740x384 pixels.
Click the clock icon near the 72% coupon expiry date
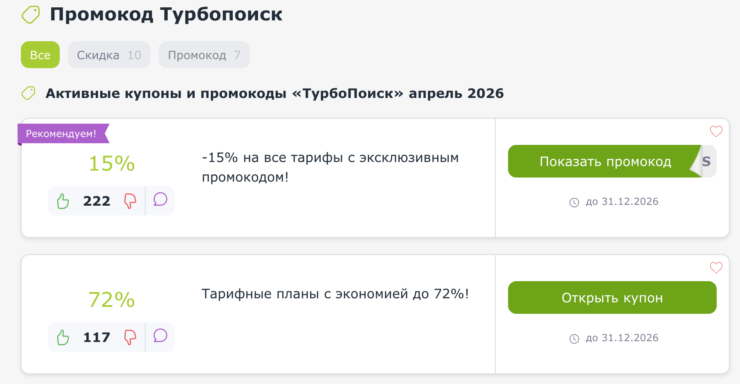point(575,337)
